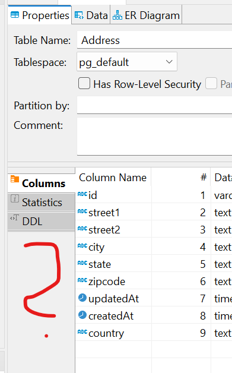Image resolution: width=232 pixels, height=373 pixels.
Task: Select the 'state' column name
Action: coord(100,264)
